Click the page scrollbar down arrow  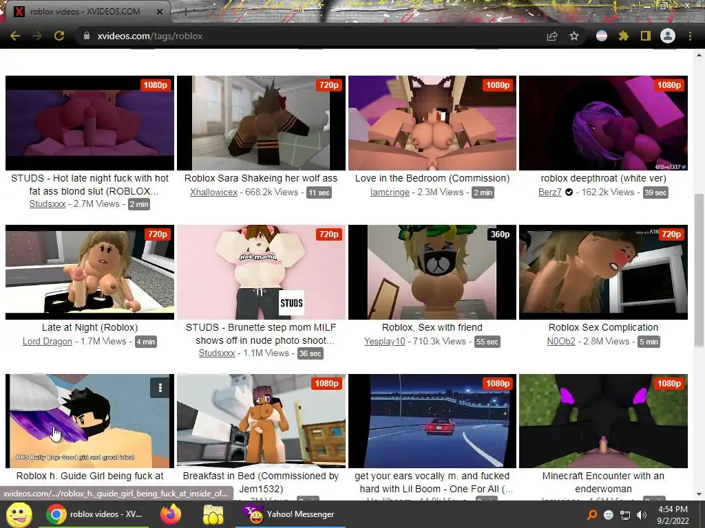(x=699, y=495)
